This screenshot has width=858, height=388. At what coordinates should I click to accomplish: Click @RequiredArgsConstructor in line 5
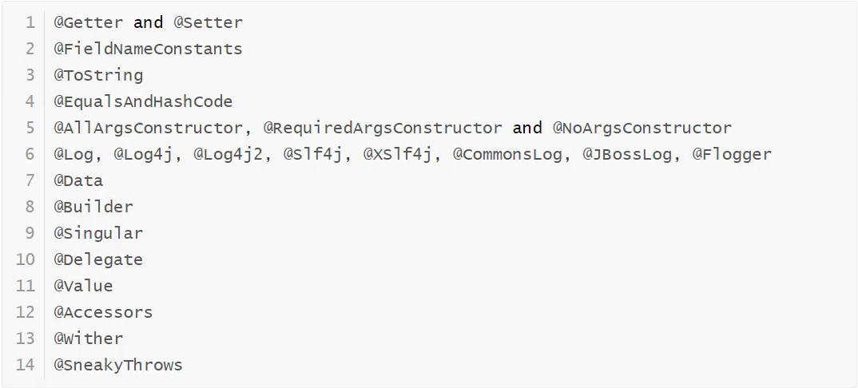(383, 128)
